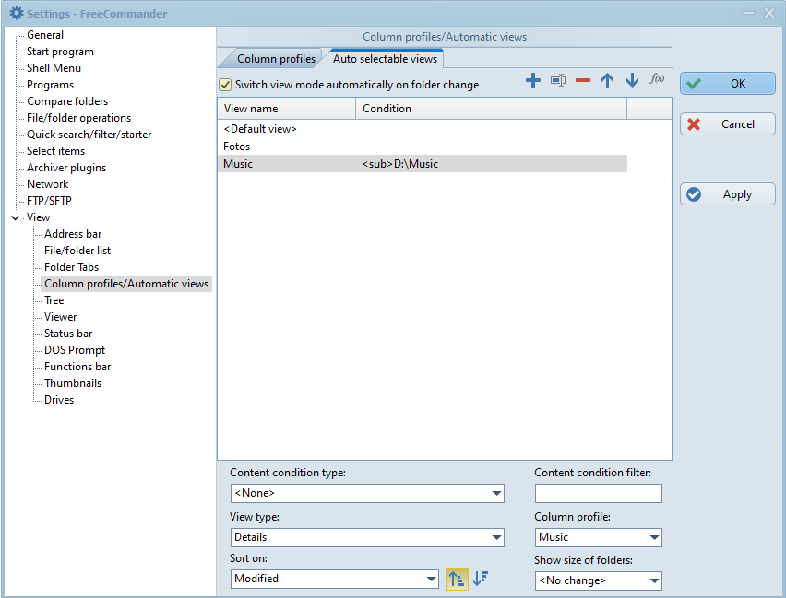The width and height of the screenshot is (786, 598).
Task: Select the Select items category
Action: tap(55, 151)
